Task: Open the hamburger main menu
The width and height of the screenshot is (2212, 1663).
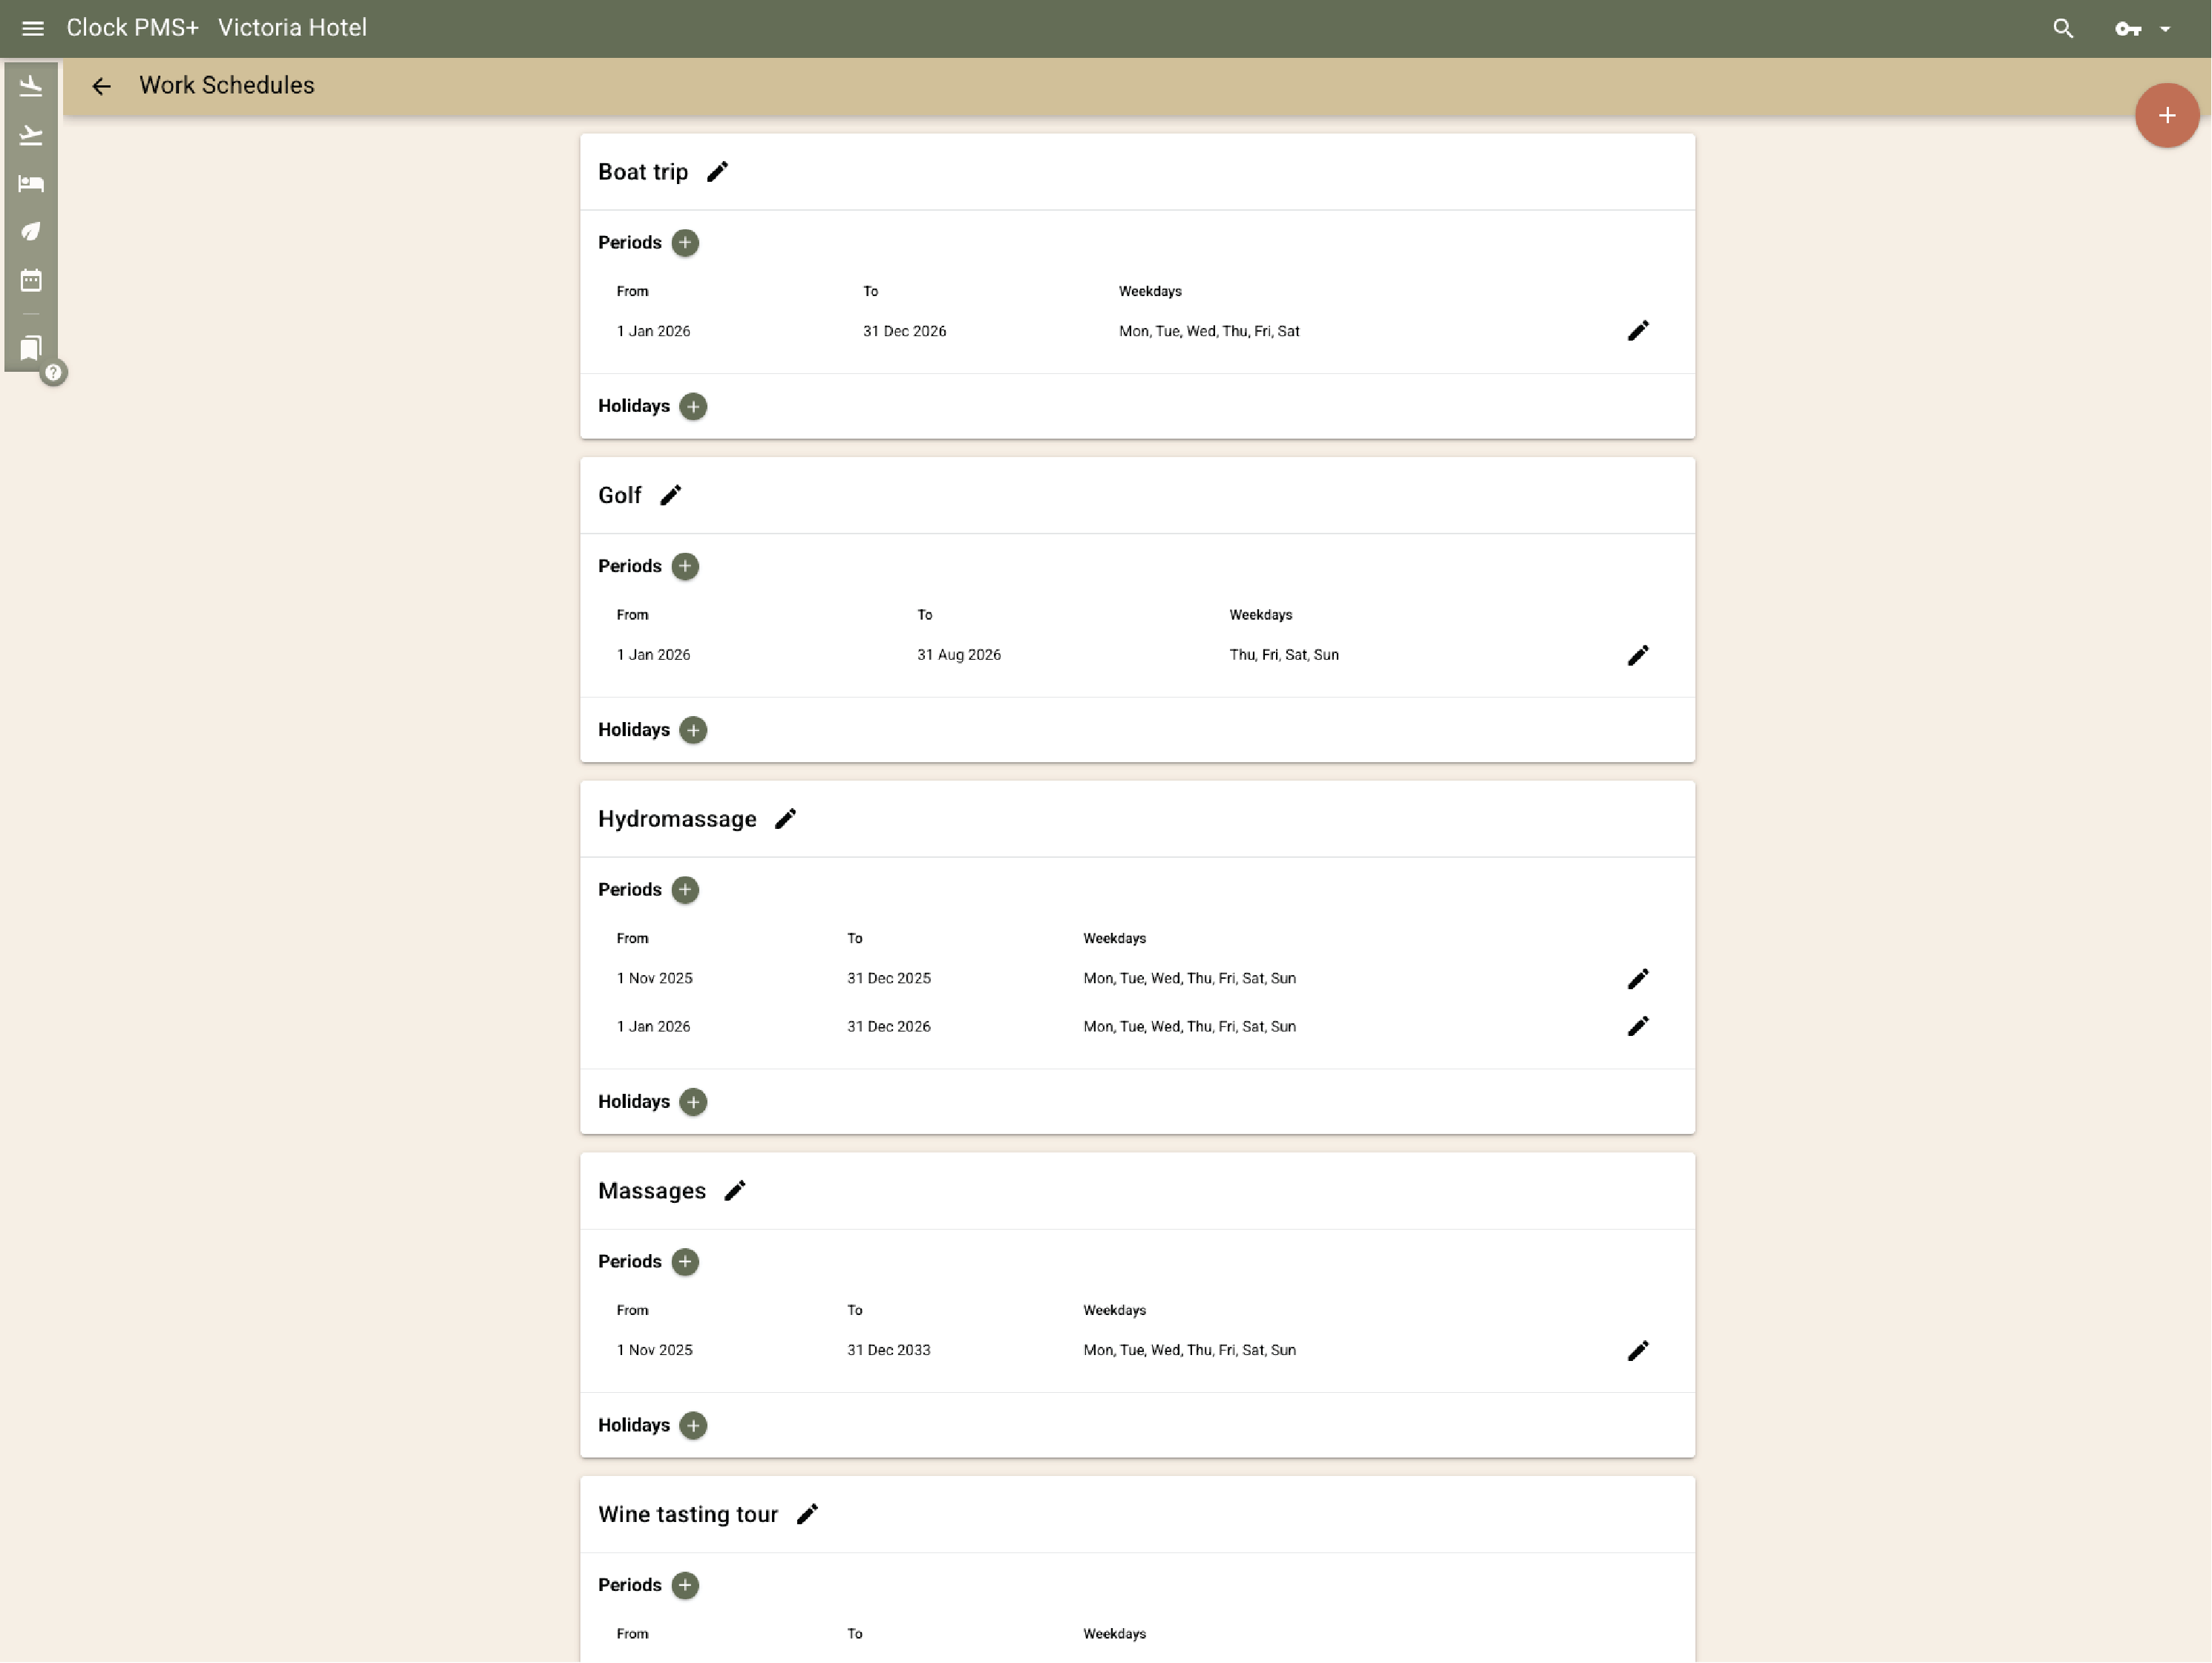Action: coord(32,28)
